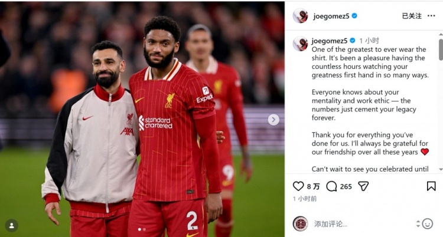Open comments via the speech bubble icon
Viewport: 443px width, 237px height.
[x=331, y=186]
